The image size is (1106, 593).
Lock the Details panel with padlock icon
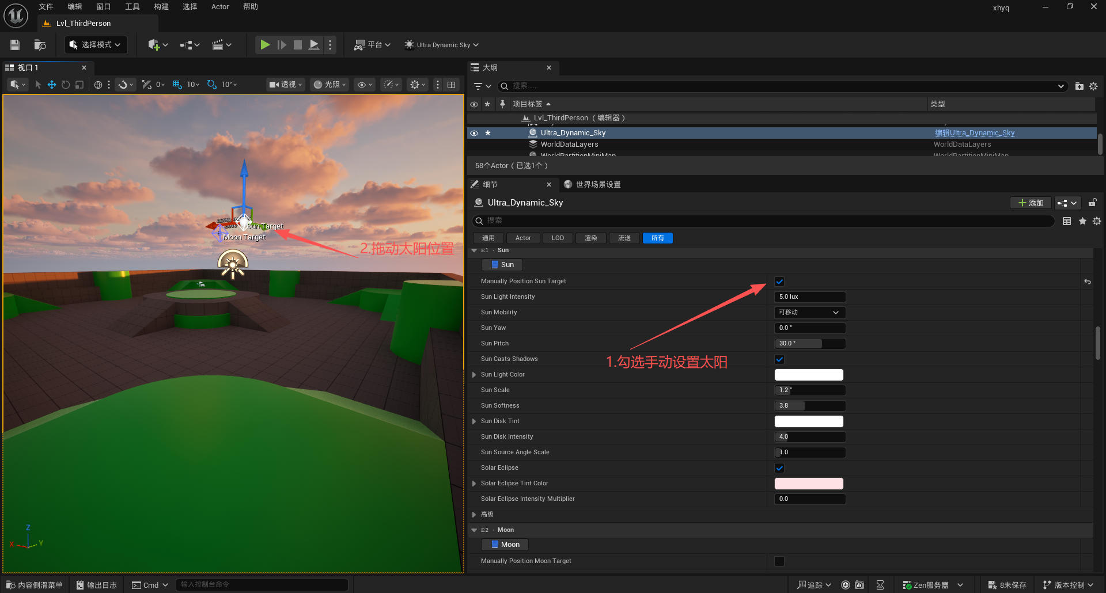(x=1092, y=203)
